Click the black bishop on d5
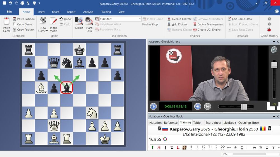Image resolution: width=280 pixels, height=157 pixels. [x=67, y=88]
